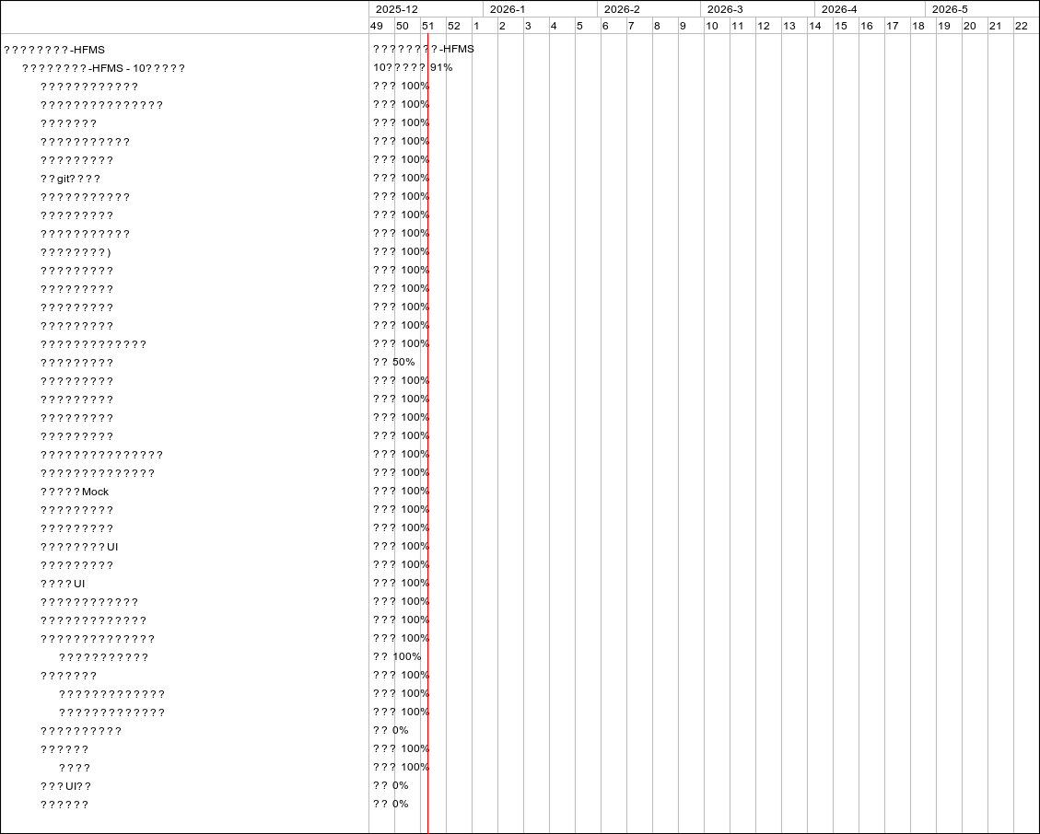Click the 91% progress label in the chart
Image resolution: width=1040 pixels, height=834 pixels.
click(x=441, y=68)
